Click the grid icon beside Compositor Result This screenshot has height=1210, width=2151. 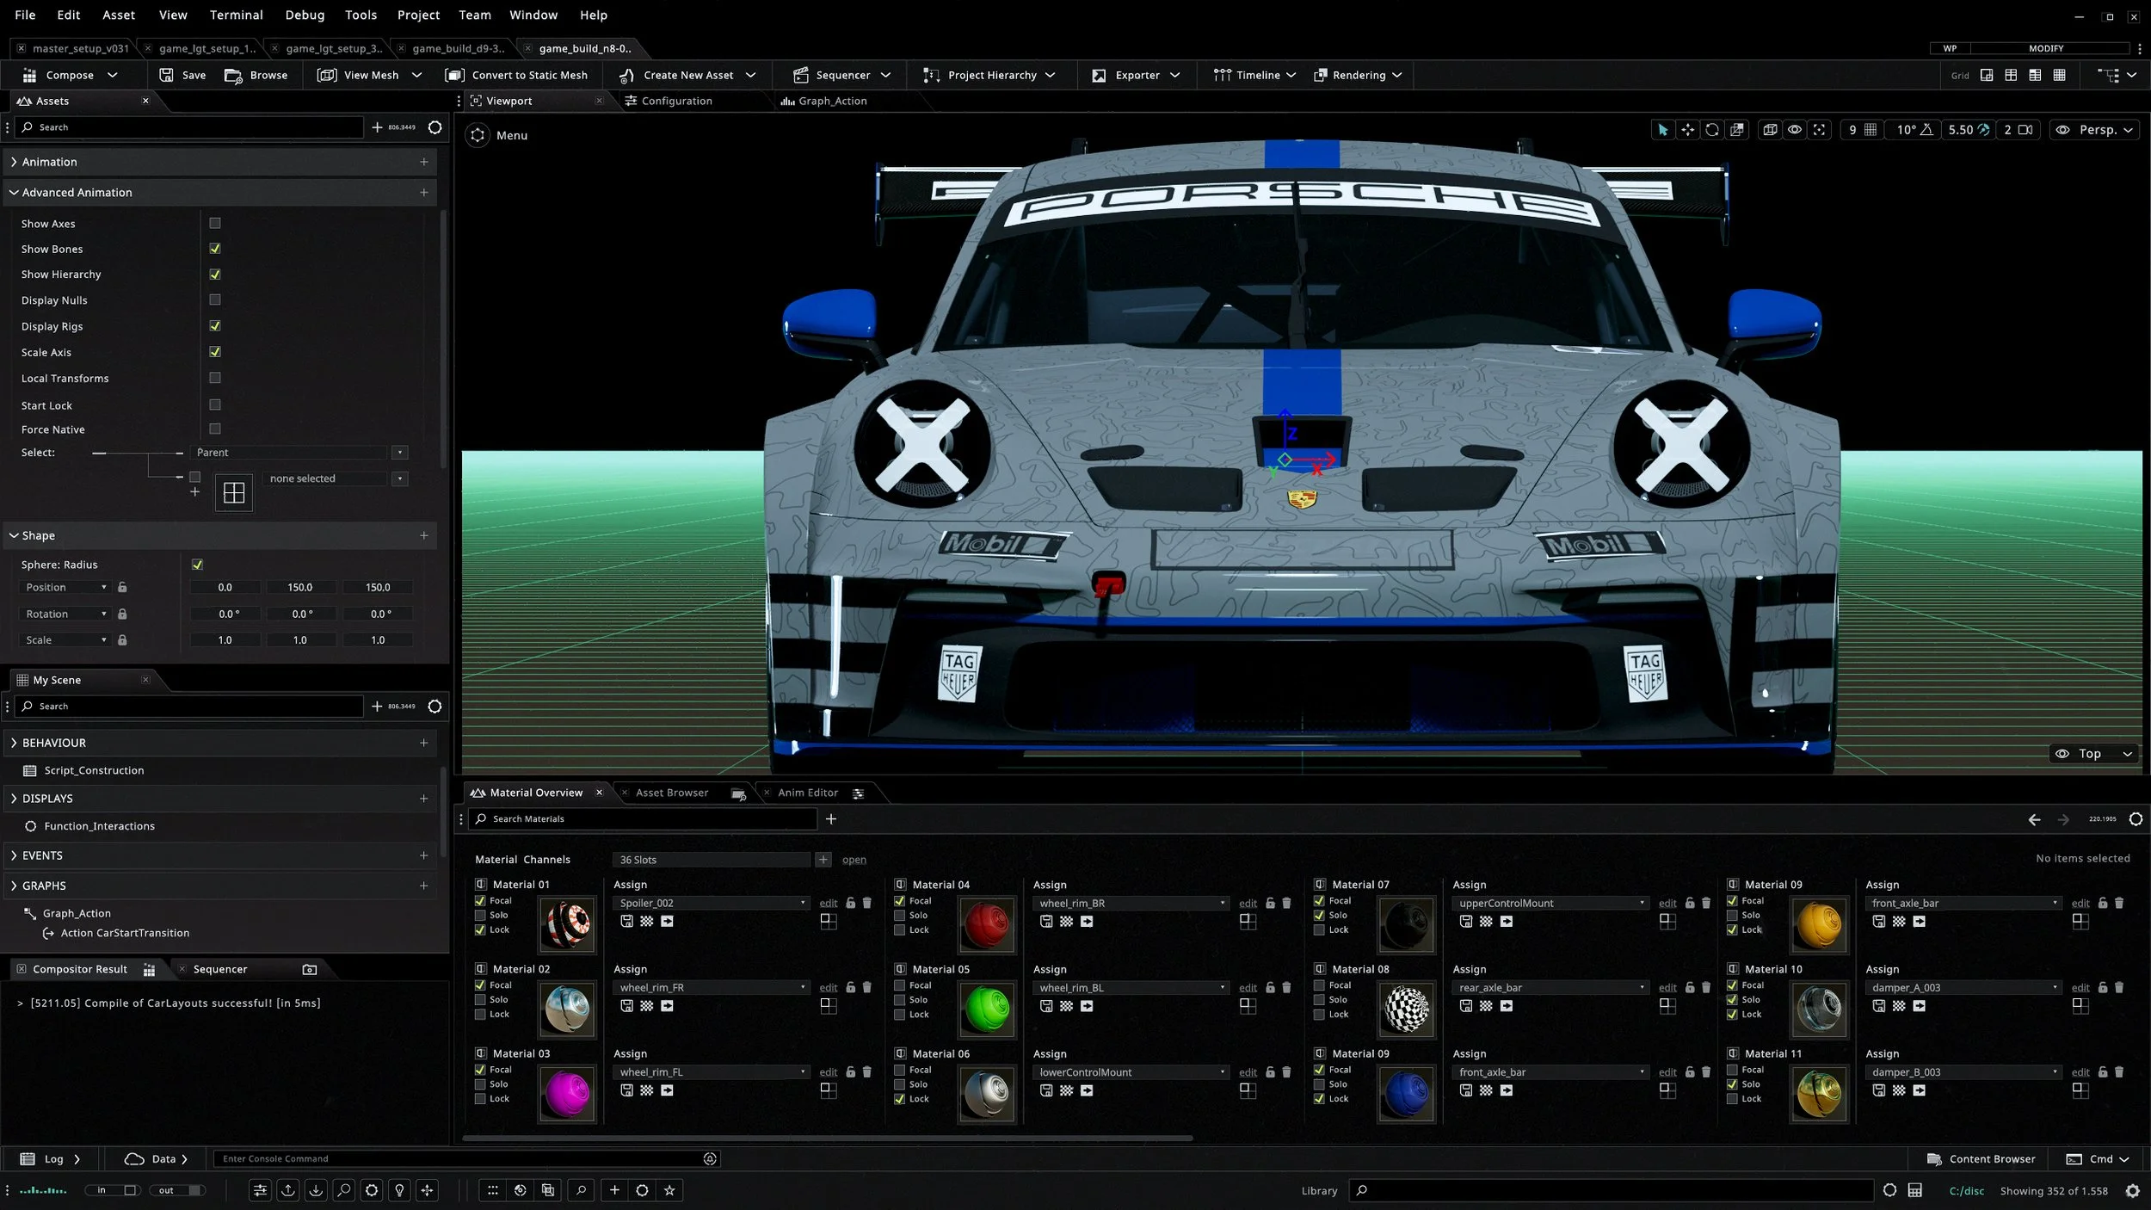pyautogui.click(x=149, y=970)
